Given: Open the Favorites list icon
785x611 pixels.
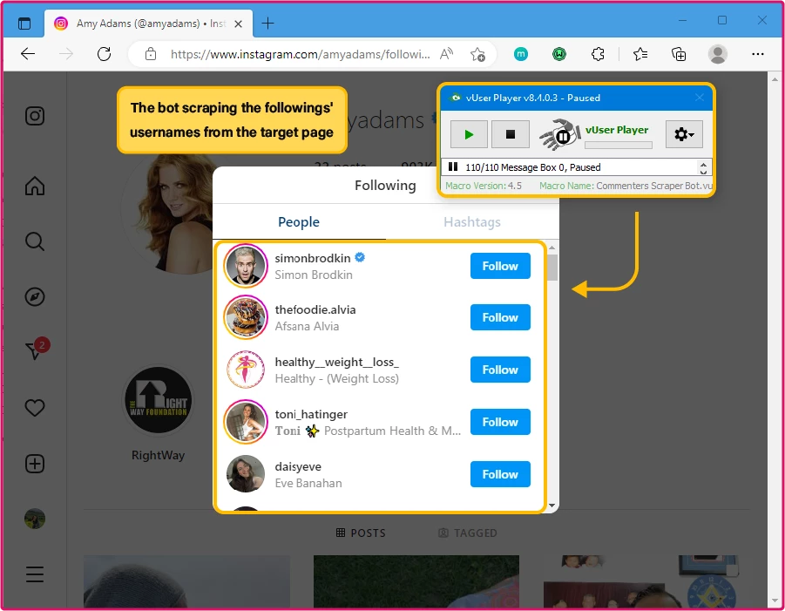Looking at the screenshot, I should (640, 53).
